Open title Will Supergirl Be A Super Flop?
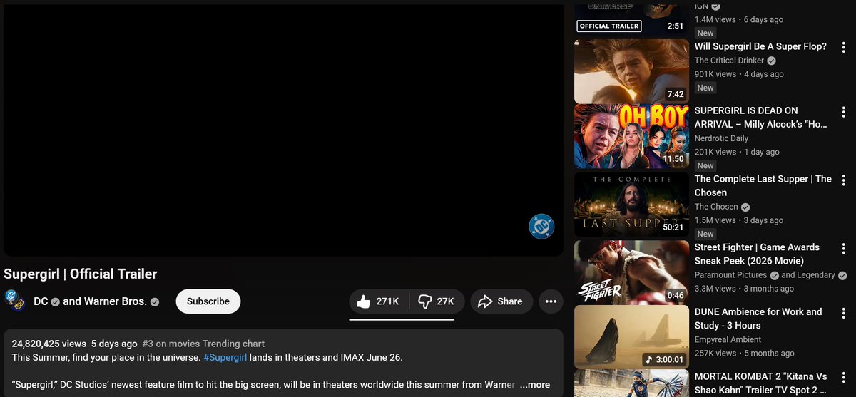Screen dimensions: 856x397 click(760, 46)
